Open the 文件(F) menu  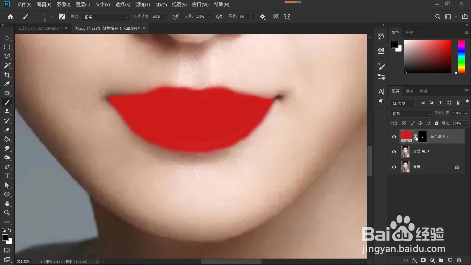click(x=24, y=4)
